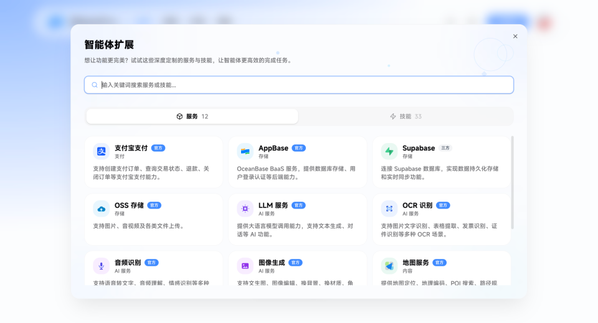Click the 官方 badge next to 支付宝支付
598x323 pixels.
pos(158,147)
